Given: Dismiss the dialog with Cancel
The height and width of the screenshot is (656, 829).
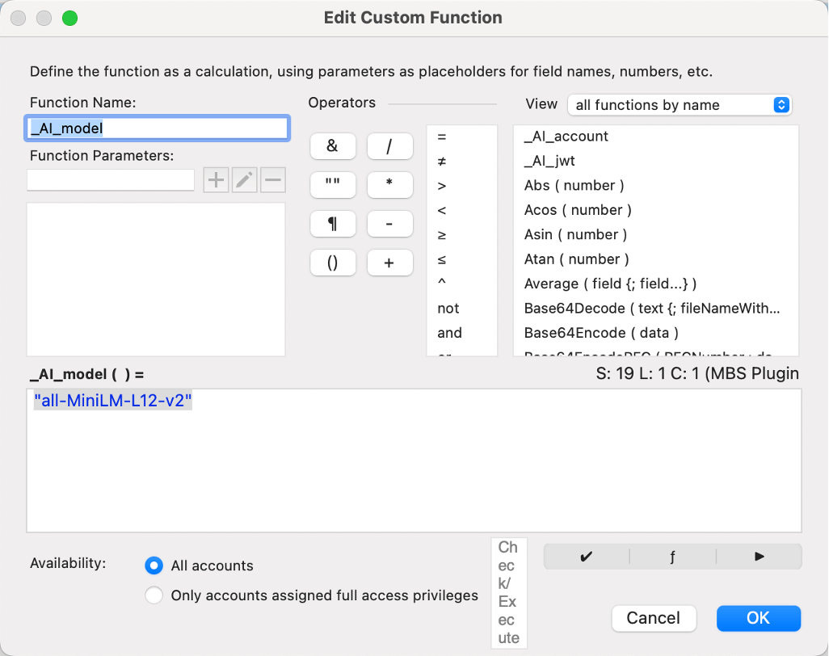Looking at the screenshot, I should coord(654,618).
